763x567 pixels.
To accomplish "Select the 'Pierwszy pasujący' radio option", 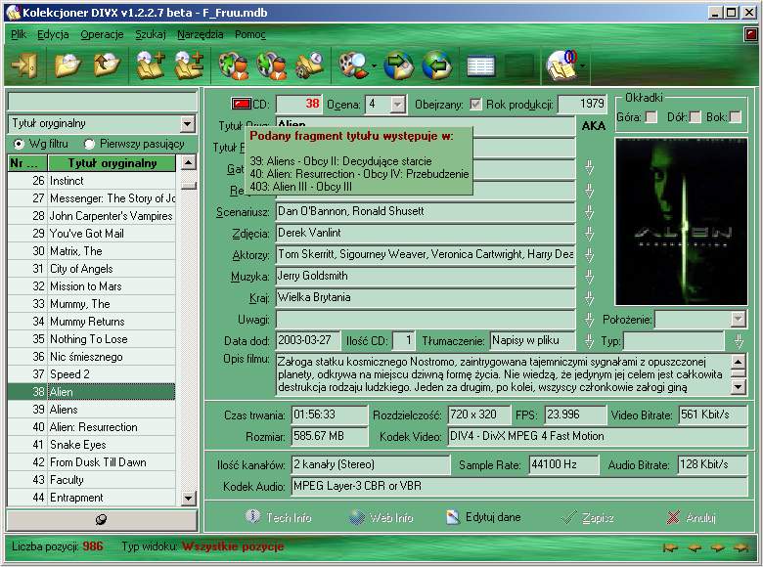I will pyautogui.click(x=91, y=144).
